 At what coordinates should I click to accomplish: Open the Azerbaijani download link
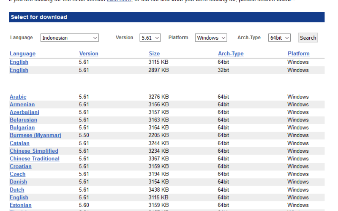click(25, 112)
